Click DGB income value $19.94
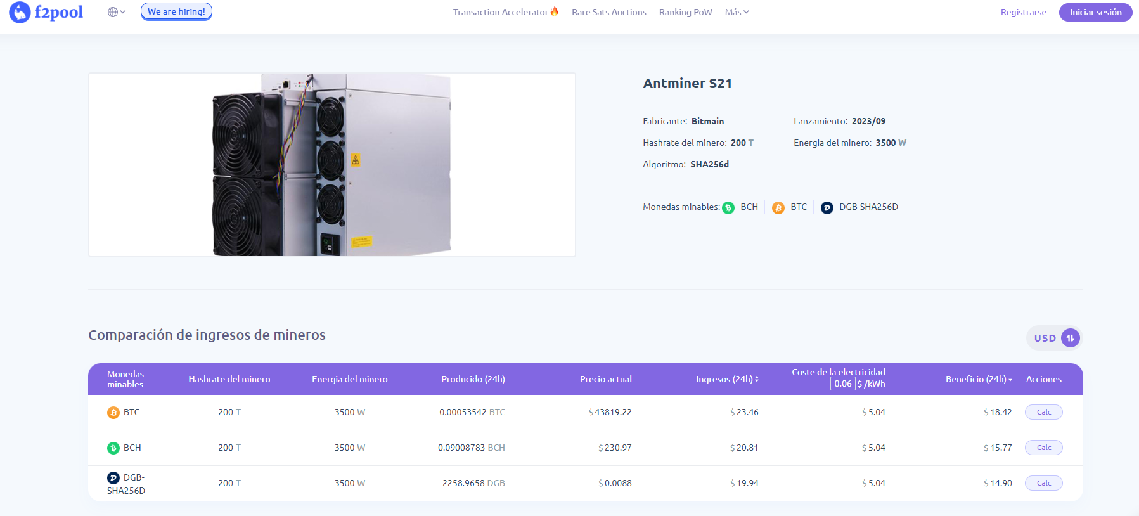The height and width of the screenshot is (516, 1139). tap(744, 483)
